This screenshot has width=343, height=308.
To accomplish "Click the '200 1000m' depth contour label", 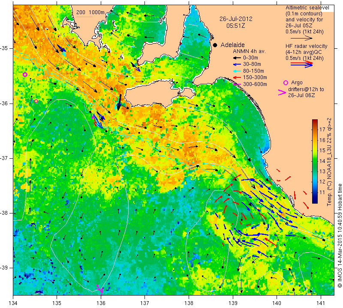I will pyautogui.click(x=90, y=12).
